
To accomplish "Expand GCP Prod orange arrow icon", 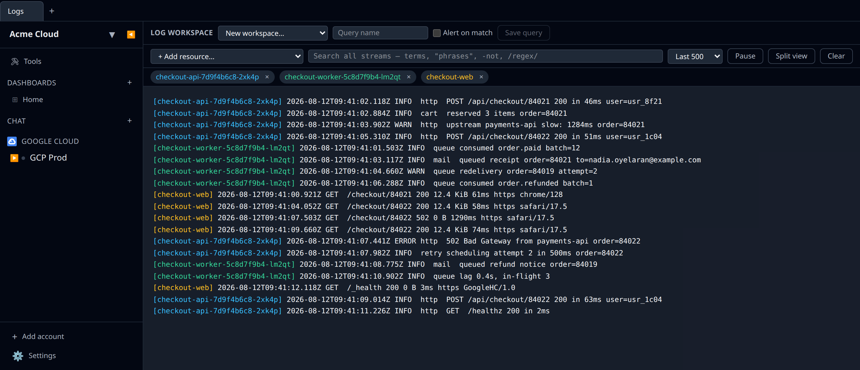I will click(14, 158).
